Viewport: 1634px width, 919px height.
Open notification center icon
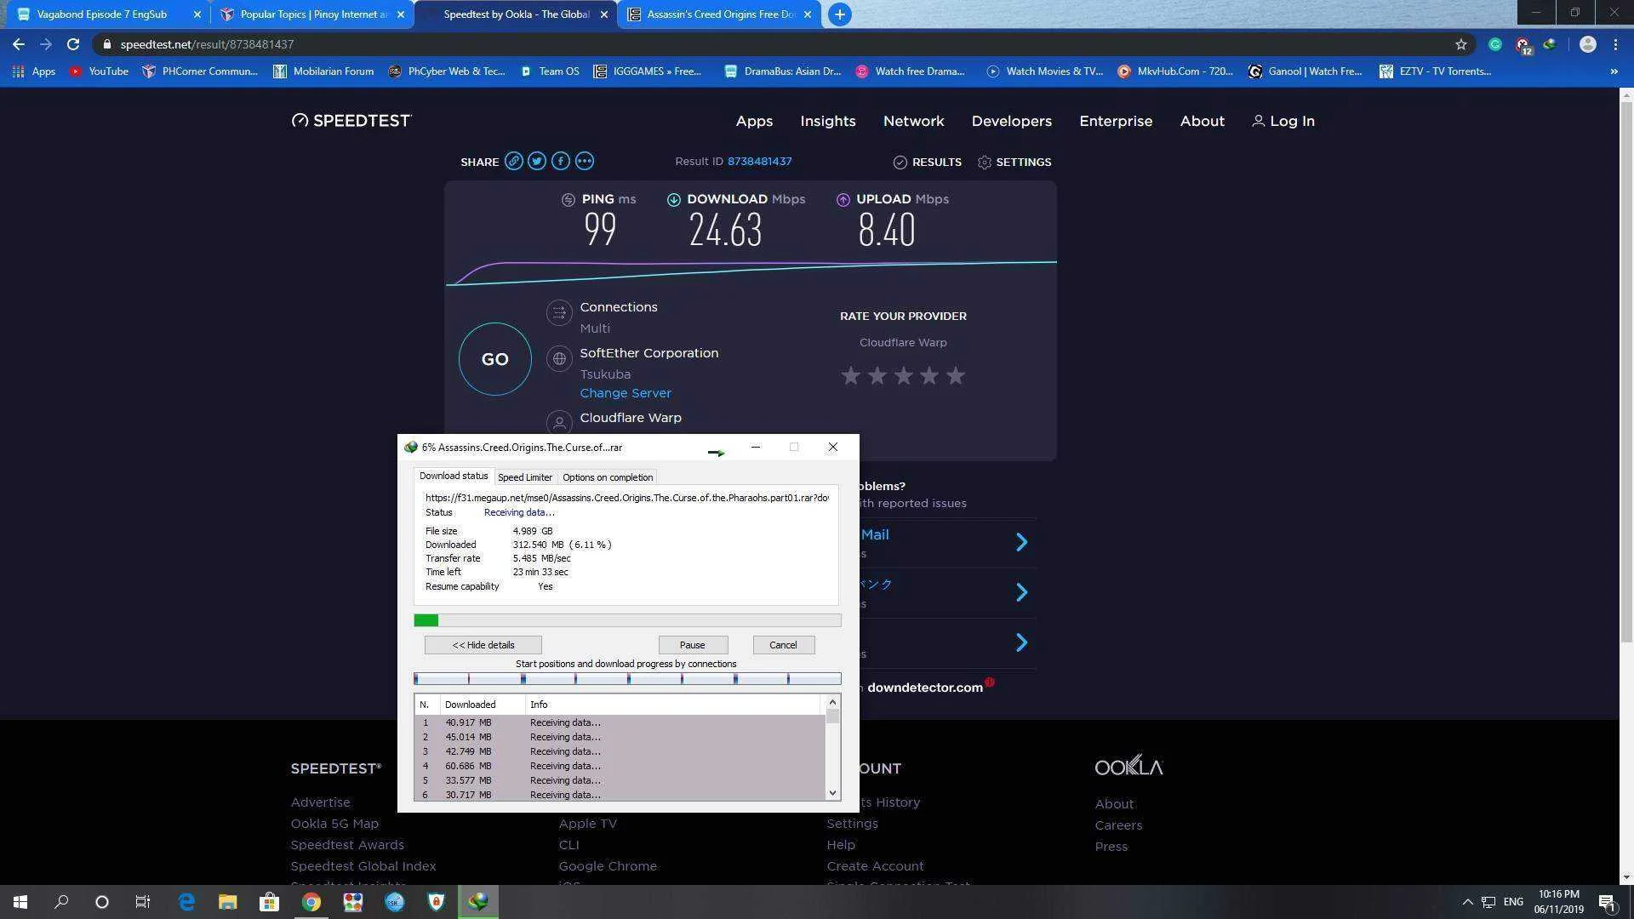(x=1607, y=902)
